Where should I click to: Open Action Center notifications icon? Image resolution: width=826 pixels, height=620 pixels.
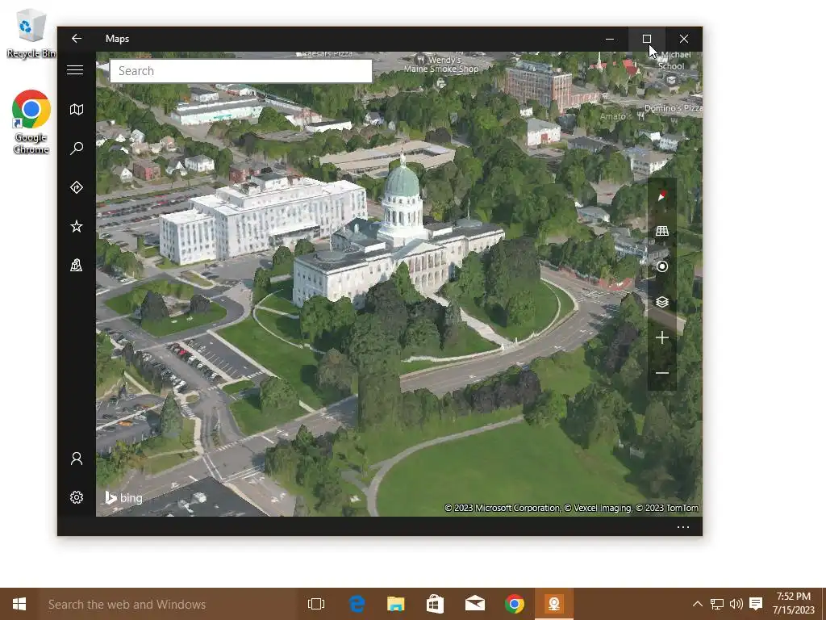tap(756, 604)
